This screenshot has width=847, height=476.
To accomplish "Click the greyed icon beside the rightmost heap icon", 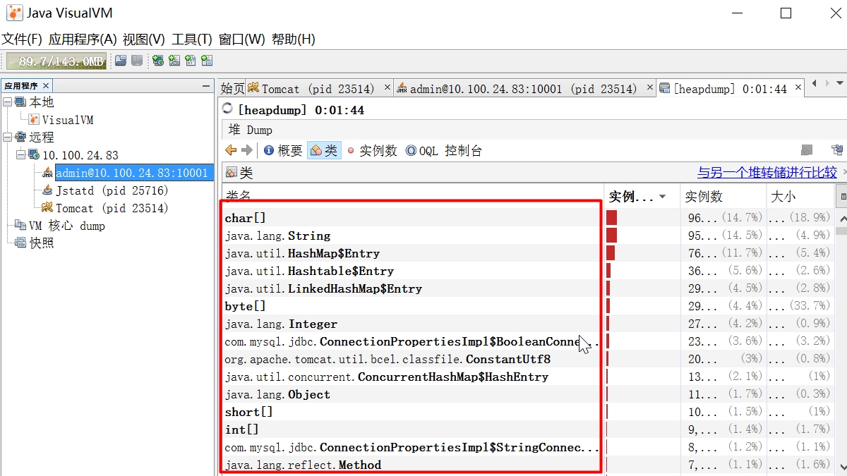I will (x=807, y=150).
